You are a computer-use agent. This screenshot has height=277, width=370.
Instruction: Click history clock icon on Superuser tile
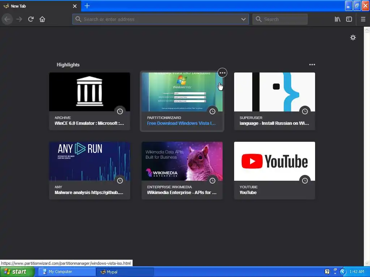tap(305, 111)
